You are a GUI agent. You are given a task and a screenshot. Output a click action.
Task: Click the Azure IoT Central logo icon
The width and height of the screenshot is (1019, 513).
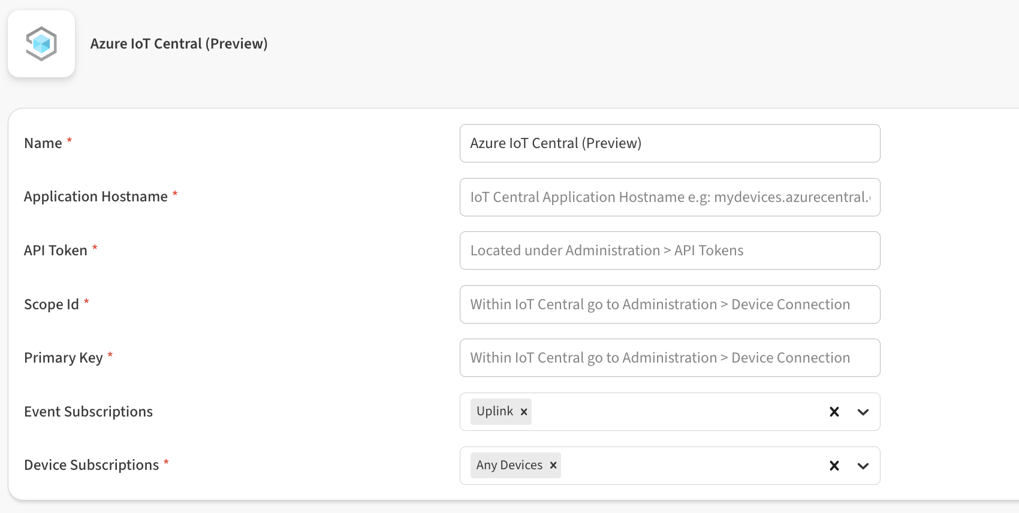tap(41, 44)
